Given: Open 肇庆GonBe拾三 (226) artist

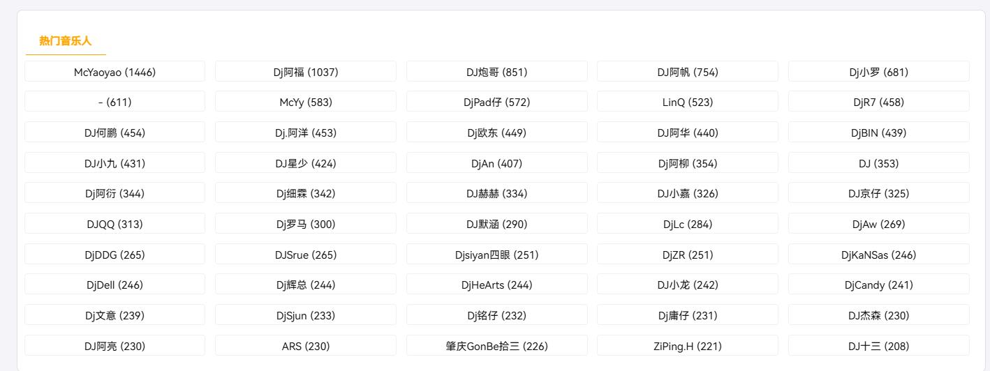Looking at the screenshot, I should [497, 346].
